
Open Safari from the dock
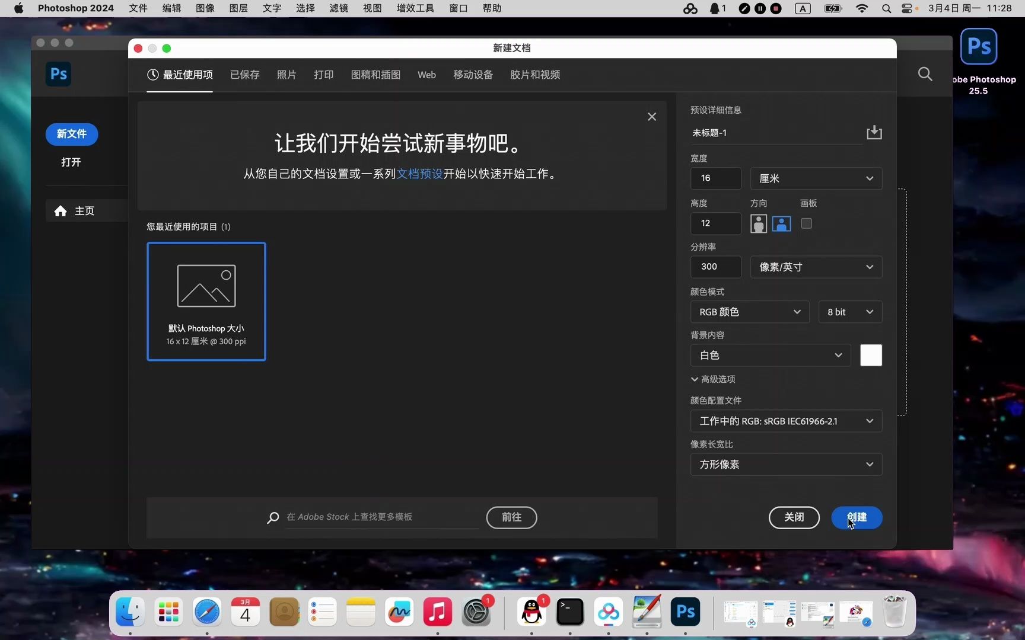pyautogui.click(x=207, y=612)
